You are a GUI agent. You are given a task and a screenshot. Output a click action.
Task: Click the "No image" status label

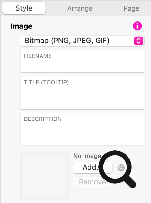pos(87,156)
